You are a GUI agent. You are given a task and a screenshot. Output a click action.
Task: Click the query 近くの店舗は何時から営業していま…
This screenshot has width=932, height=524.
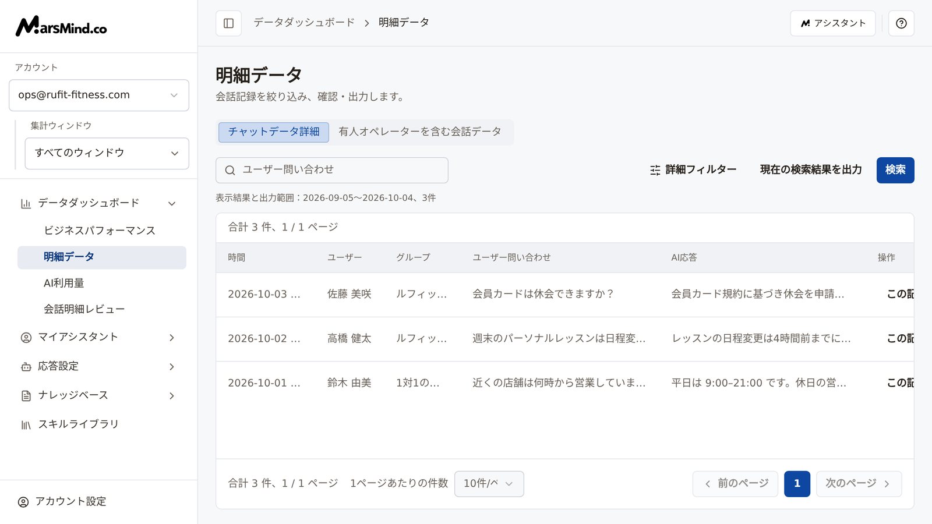coord(559,383)
